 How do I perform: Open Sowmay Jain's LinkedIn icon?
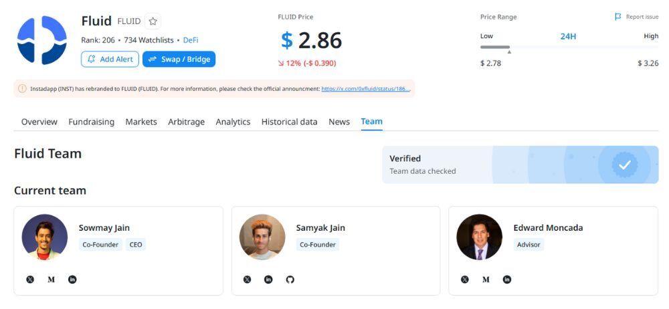click(x=72, y=280)
